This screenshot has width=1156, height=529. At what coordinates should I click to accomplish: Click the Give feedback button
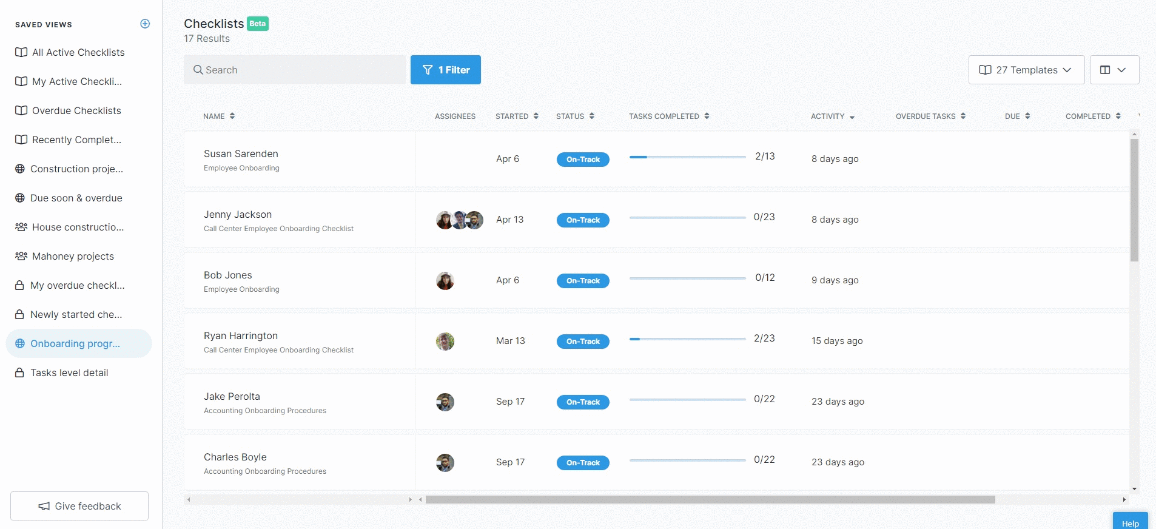click(x=79, y=506)
